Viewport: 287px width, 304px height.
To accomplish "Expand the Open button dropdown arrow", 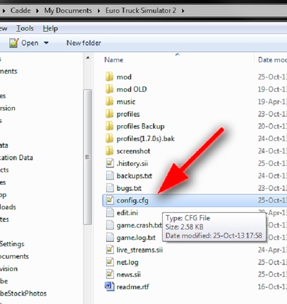I will (x=46, y=43).
